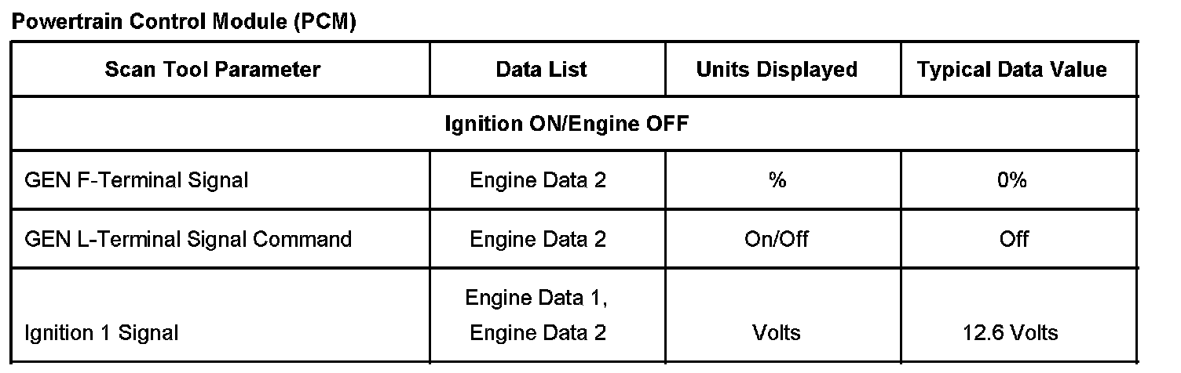
Task: Select the 12.6 Volts typical value
Action: [x=1011, y=333]
